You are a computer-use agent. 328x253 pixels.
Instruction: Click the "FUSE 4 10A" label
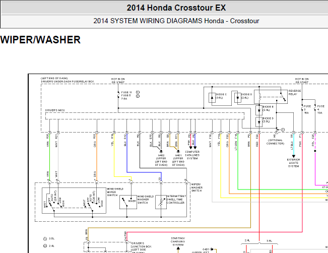click(x=320, y=109)
